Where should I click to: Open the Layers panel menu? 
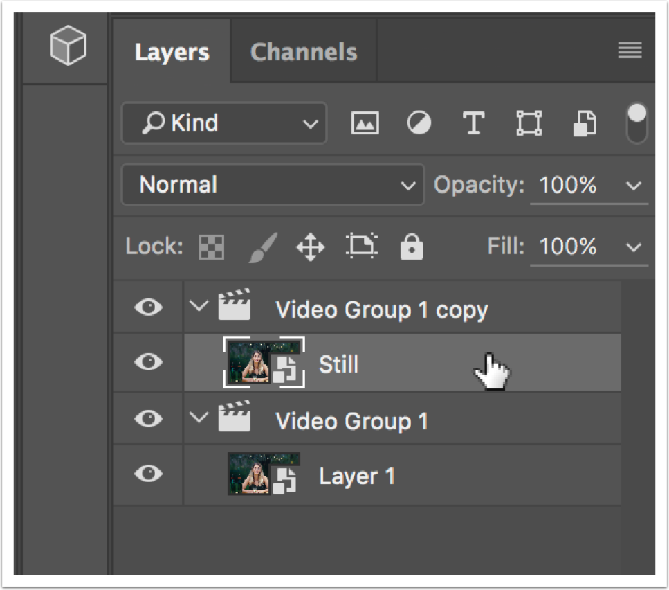(630, 51)
